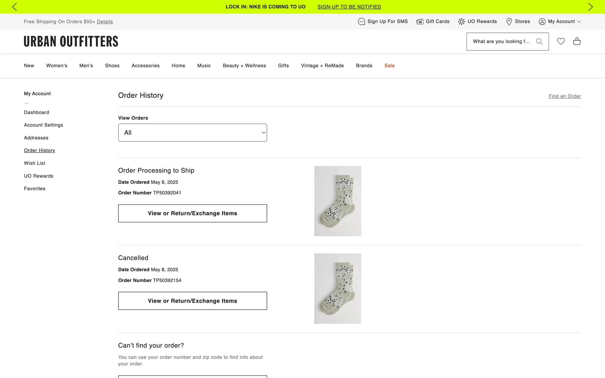The width and height of the screenshot is (605, 378).
Task: Select Sale in the navigation bar
Action: [x=389, y=66]
